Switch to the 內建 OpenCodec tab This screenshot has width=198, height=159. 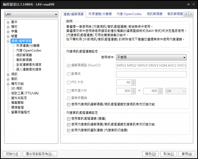click(x=129, y=14)
